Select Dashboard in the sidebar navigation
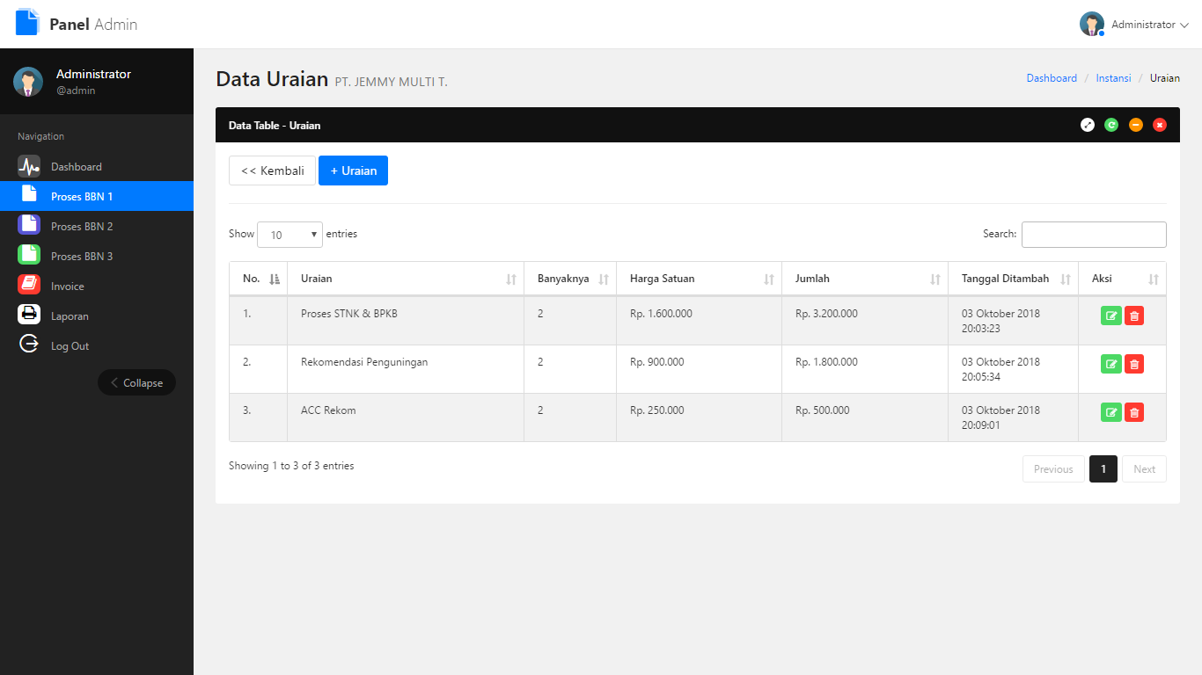Viewport: 1202px width, 675px height. click(77, 167)
